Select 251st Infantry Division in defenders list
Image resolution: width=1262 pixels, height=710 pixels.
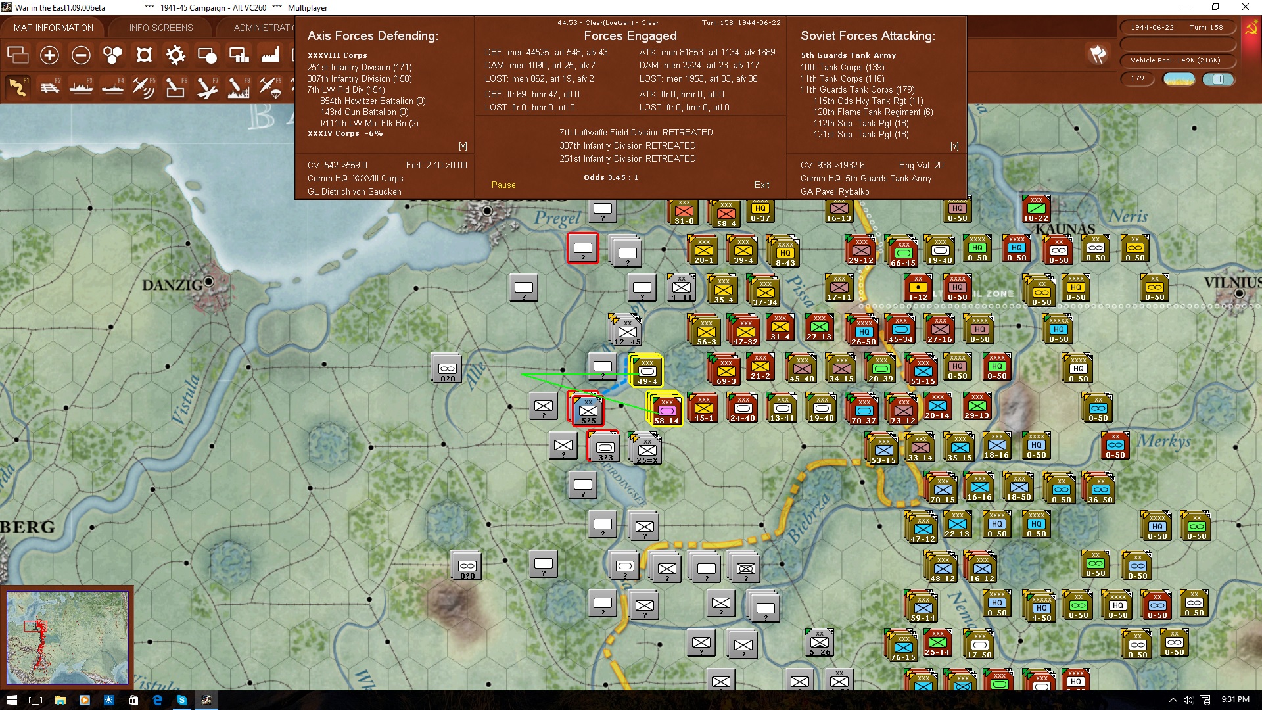(360, 67)
